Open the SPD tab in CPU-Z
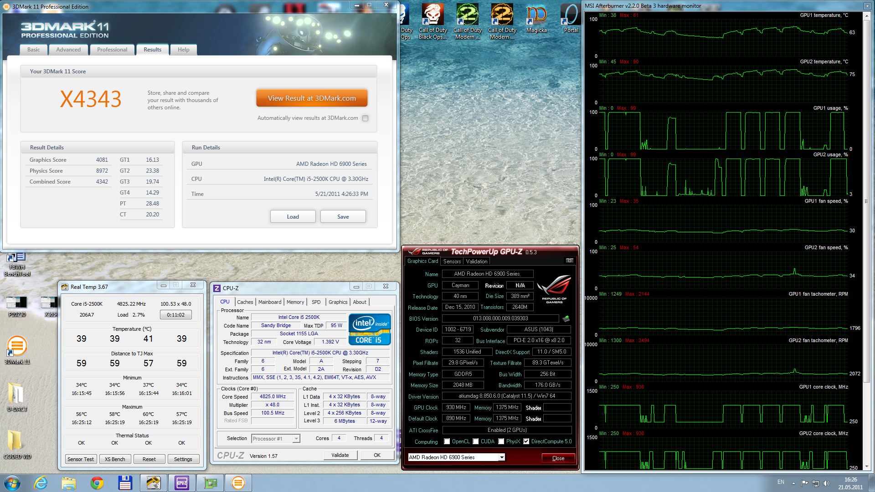875x492 pixels. point(316,302)
